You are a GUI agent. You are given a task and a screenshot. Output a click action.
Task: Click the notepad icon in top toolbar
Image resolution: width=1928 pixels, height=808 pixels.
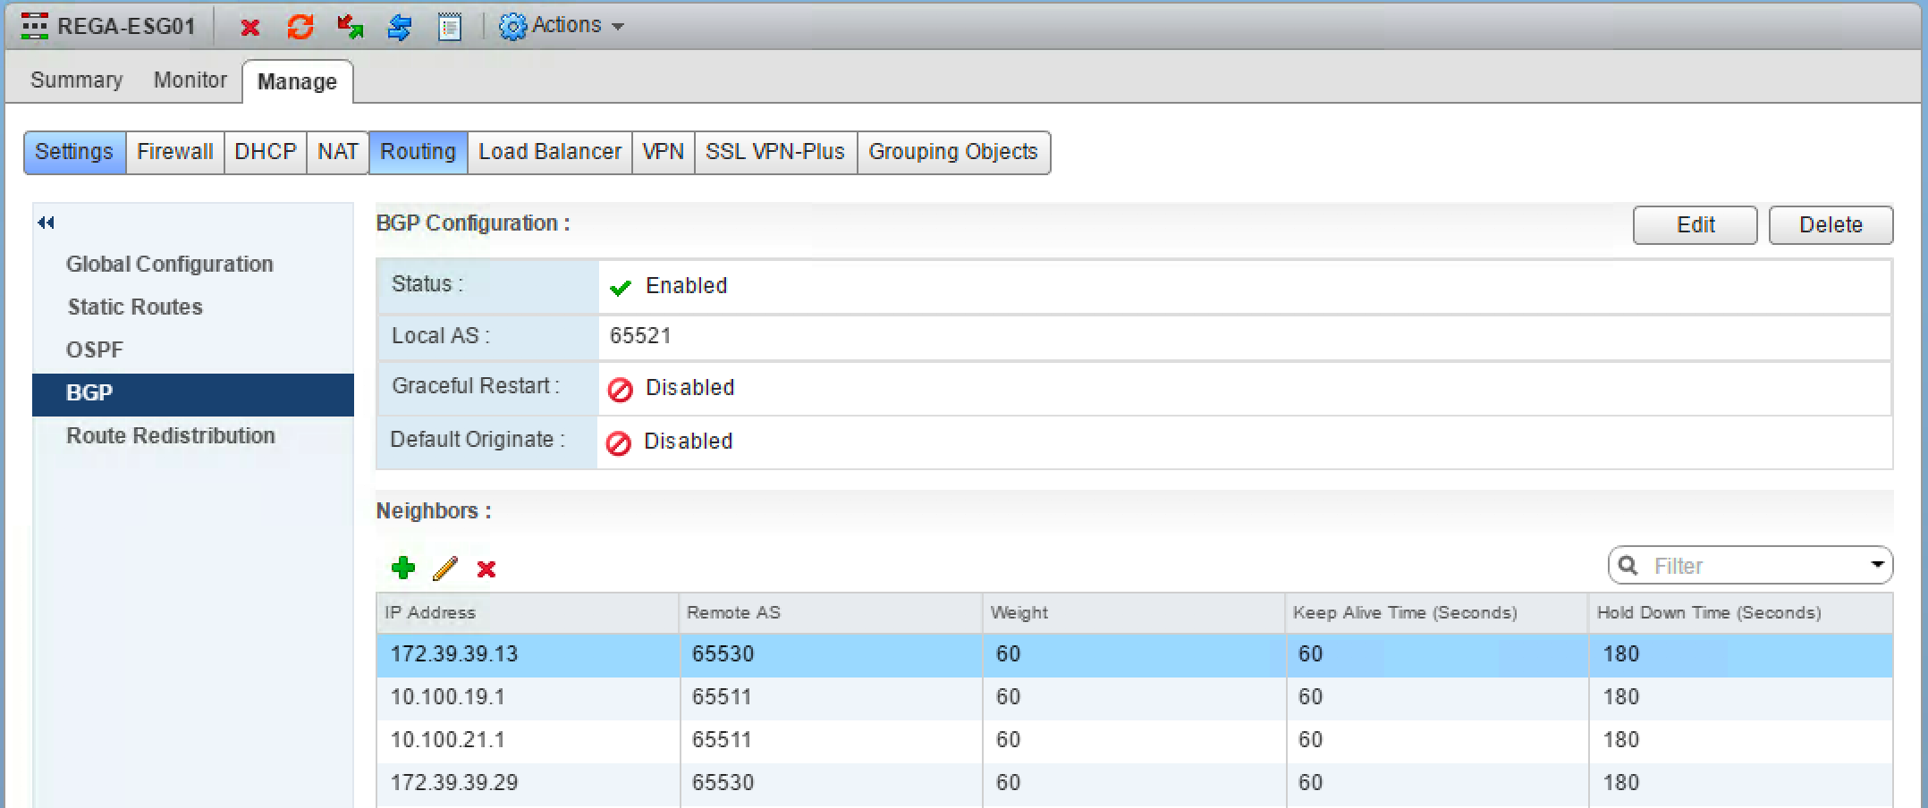(450, 28)
